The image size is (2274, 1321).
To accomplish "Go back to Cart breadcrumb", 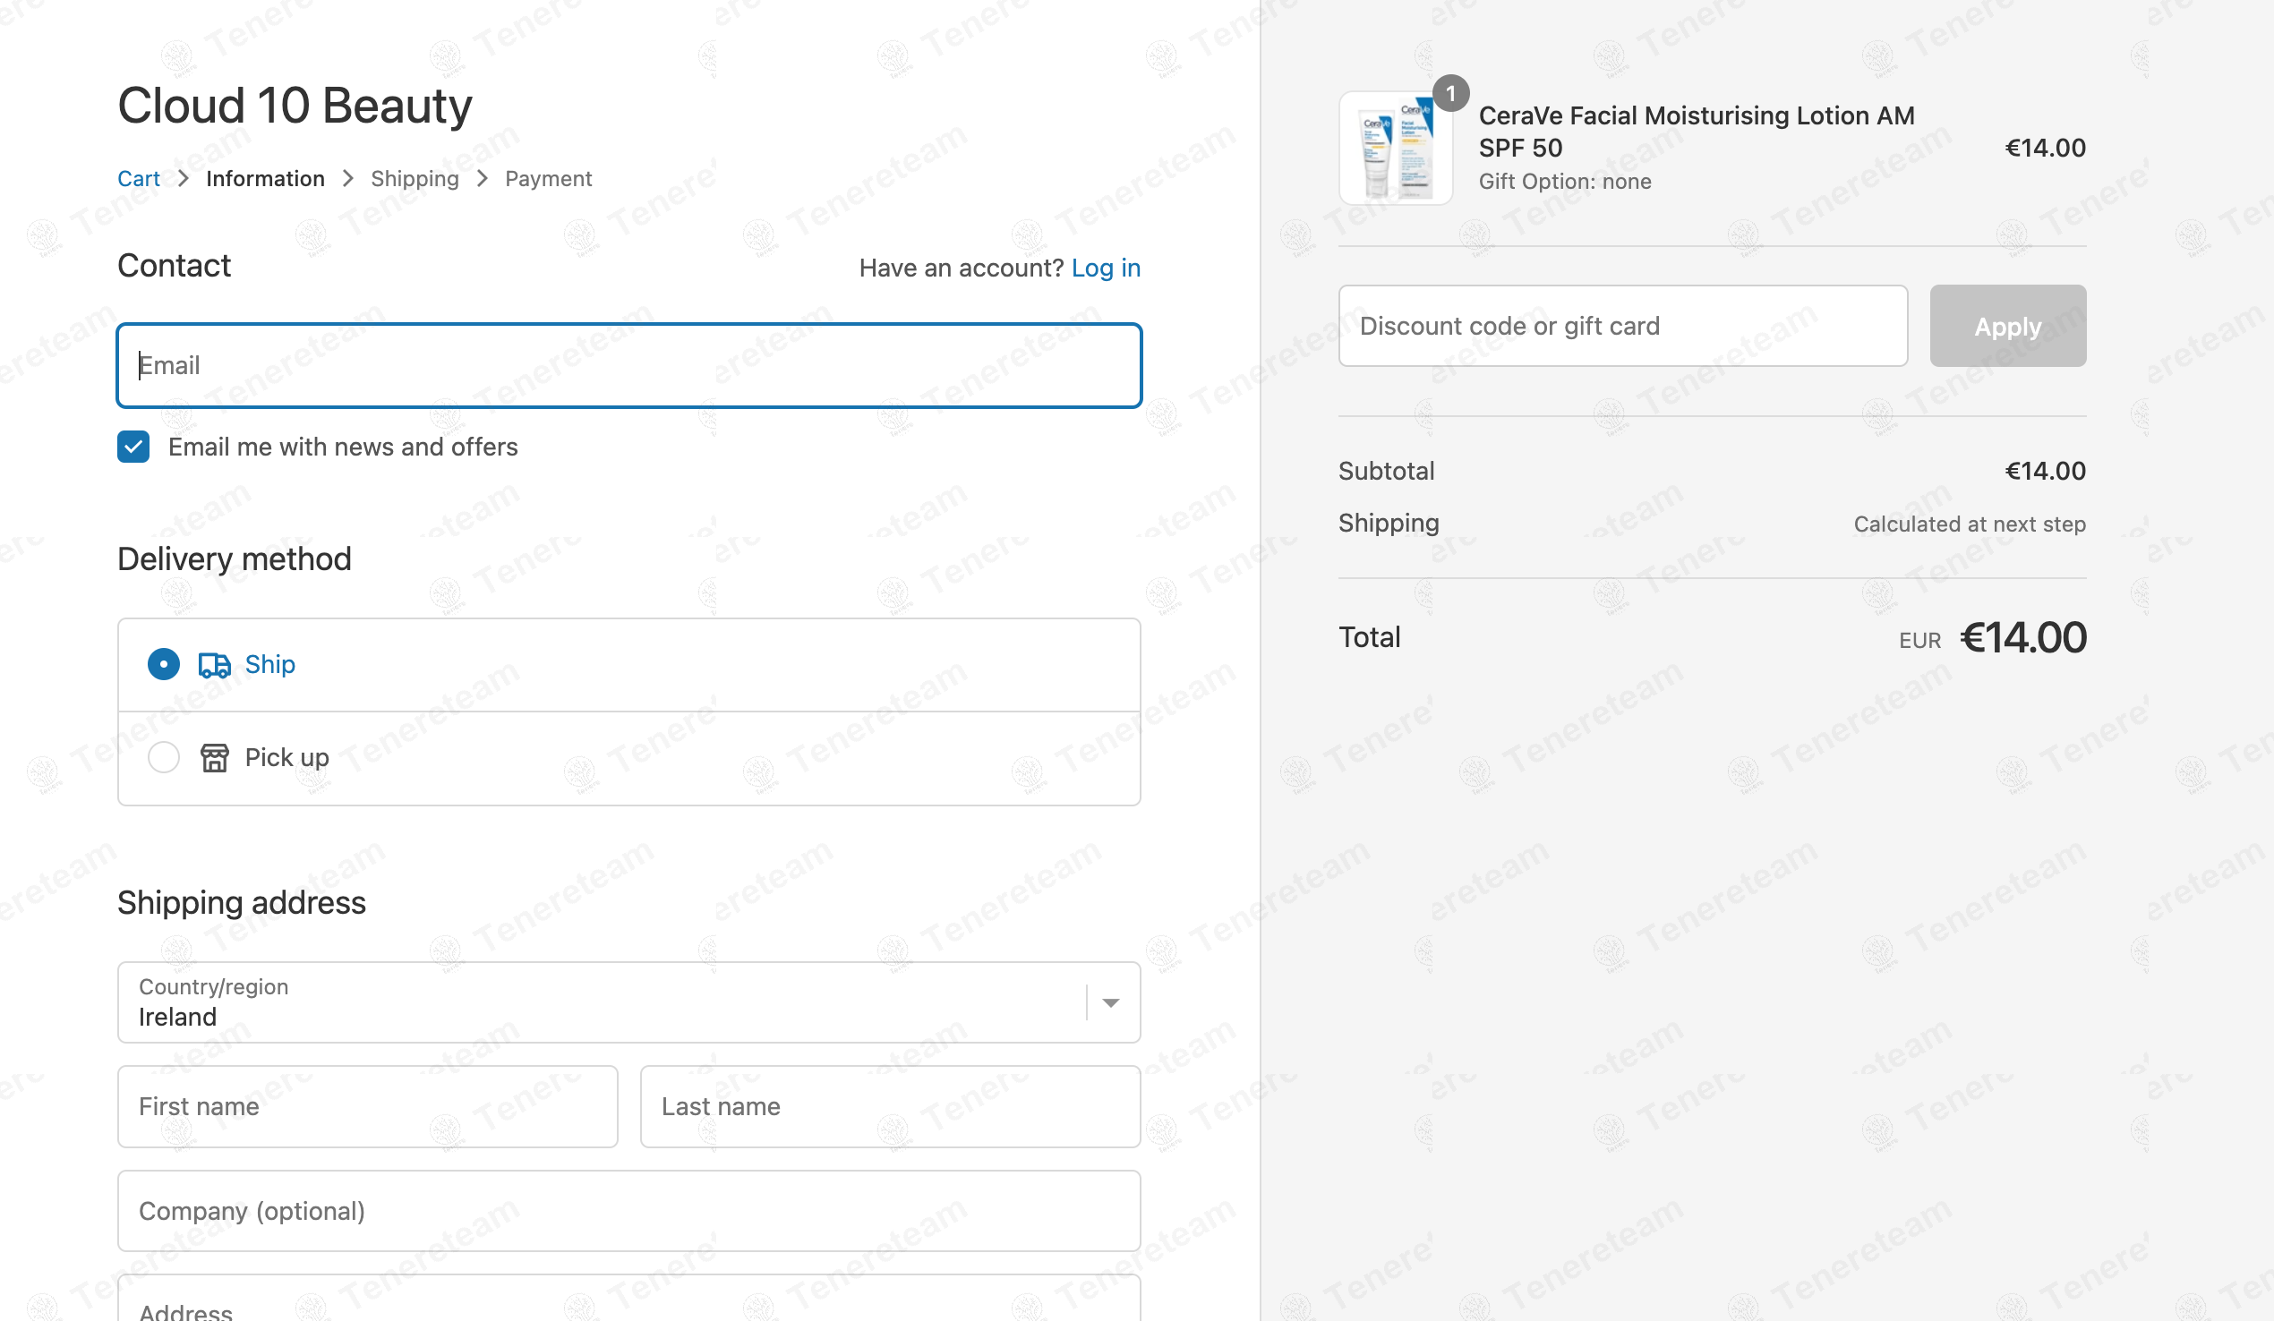I will [x=139, y=179].
